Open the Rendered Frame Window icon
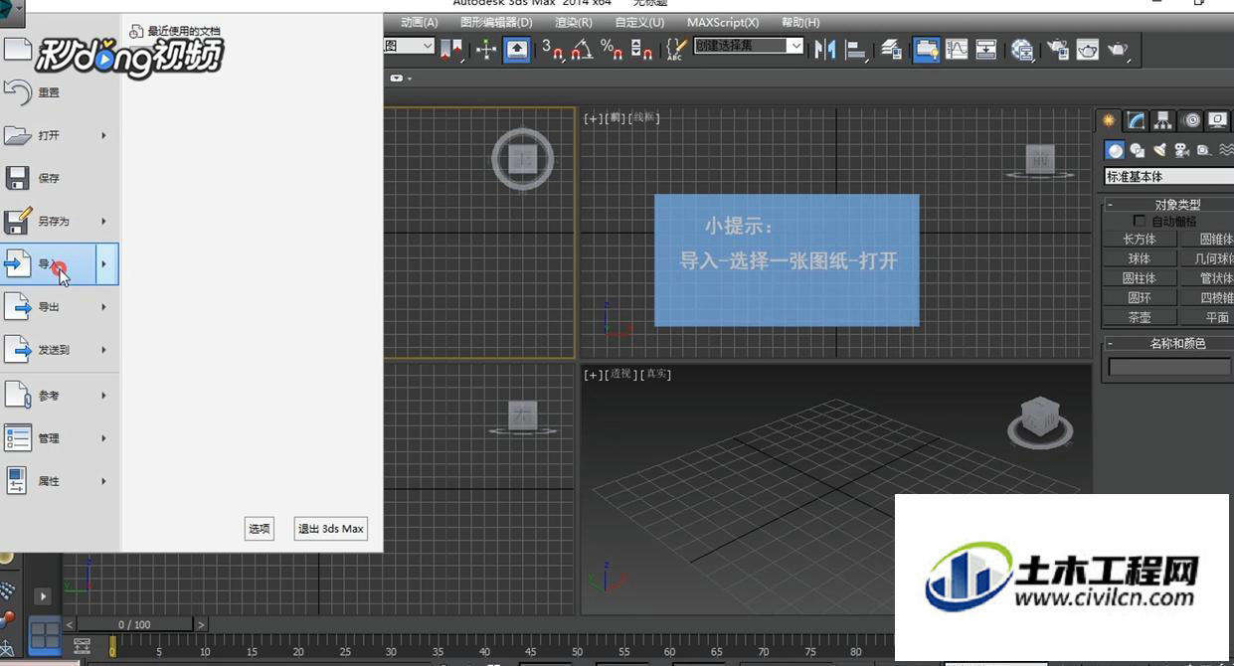This screenshot has width=1234, height=666. click(1088, 50)
